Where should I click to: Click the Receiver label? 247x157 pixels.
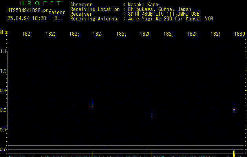click(81, 14)
